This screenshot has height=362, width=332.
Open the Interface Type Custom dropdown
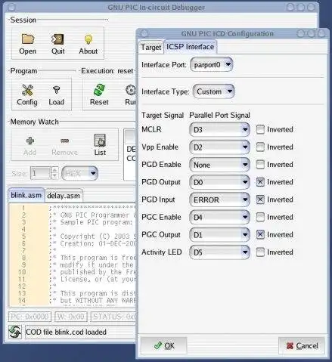tap(214, 91)
